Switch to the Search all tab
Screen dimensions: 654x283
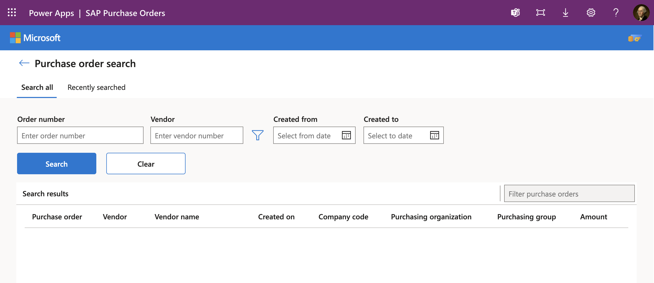[x=37, y=87]
